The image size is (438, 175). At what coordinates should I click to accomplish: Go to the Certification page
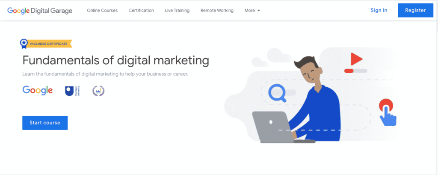click(x=141, y=11)
